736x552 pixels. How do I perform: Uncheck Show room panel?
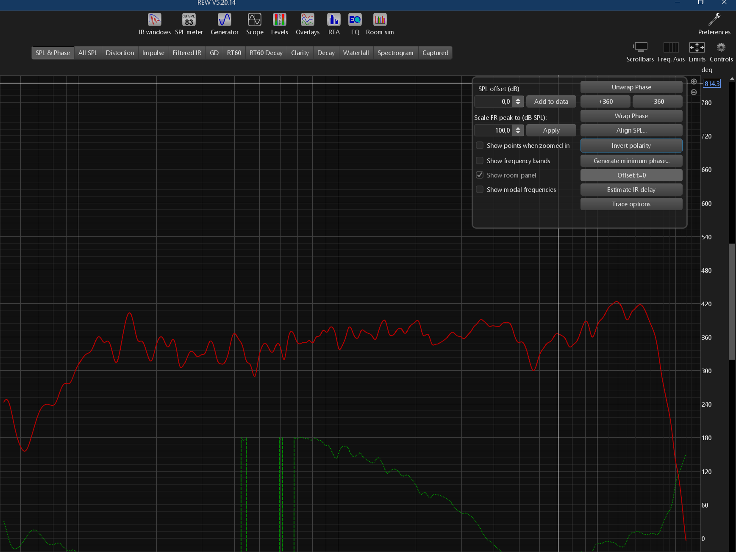[x=480, y=175]
